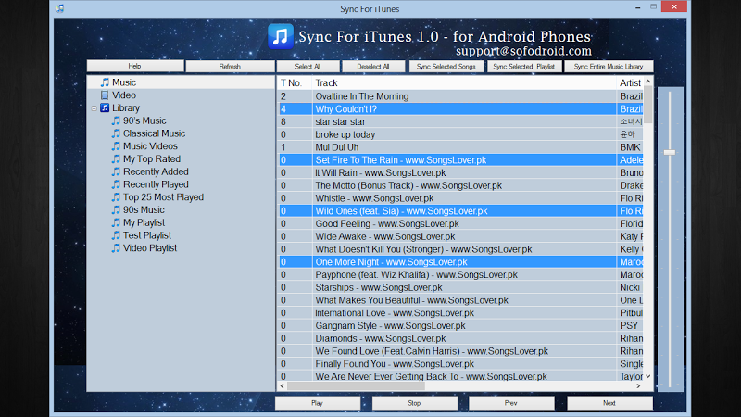Image resolution: width=741 pixels, height=417 pixels.
Task: Select Recently Added playlist label
Action: pos(156,171)
